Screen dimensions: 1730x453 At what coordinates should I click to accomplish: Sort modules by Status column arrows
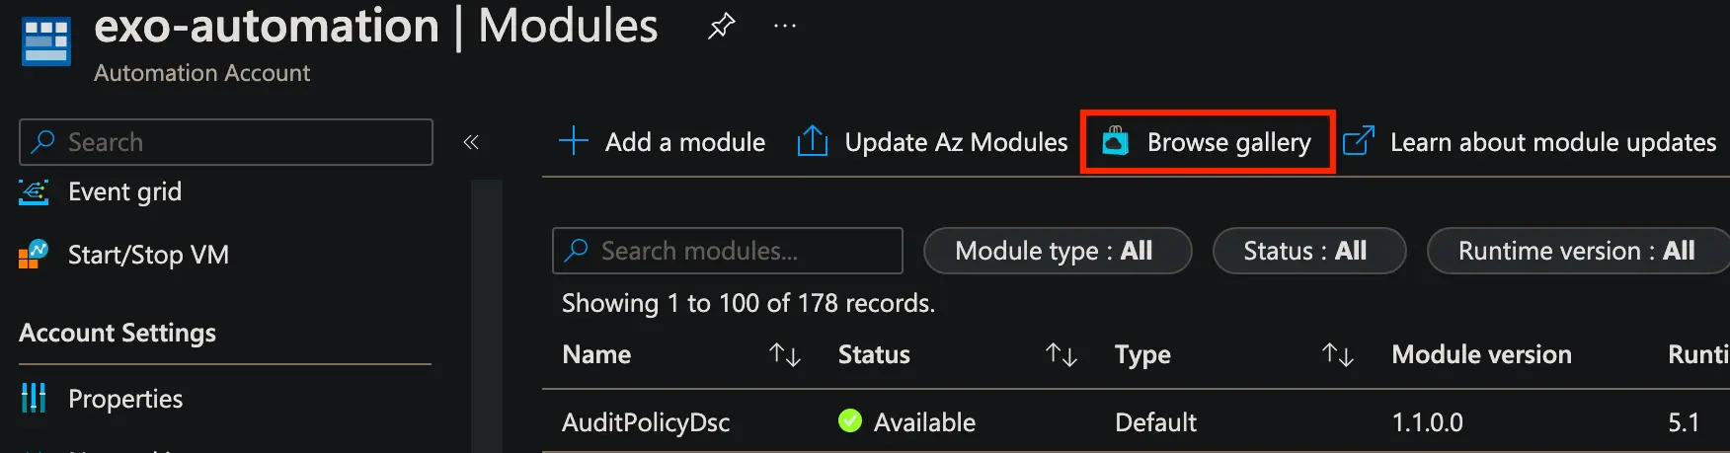coord(1062,354)
